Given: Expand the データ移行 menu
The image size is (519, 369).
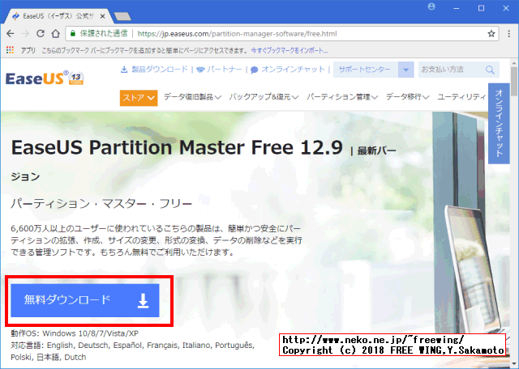Looking at the screenshot, I should pyautogui.click(x=407, y=97).
